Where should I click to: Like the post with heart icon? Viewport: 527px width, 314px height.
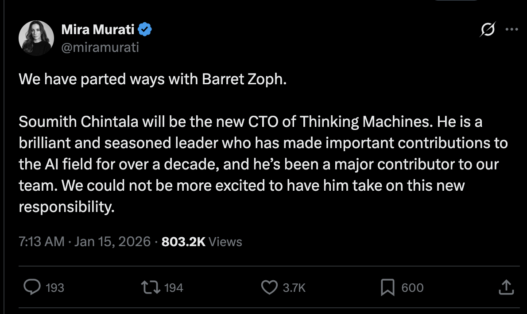(269, 287)
